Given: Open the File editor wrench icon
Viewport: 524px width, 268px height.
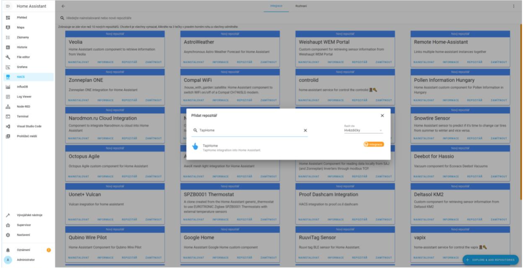Looking at the screenshot, I should pos(8,57).
